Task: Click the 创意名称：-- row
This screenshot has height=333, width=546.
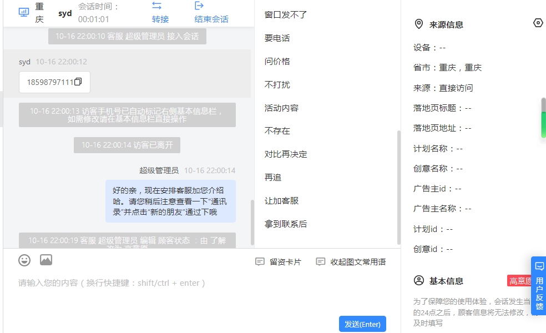Action: pos(438,169)
